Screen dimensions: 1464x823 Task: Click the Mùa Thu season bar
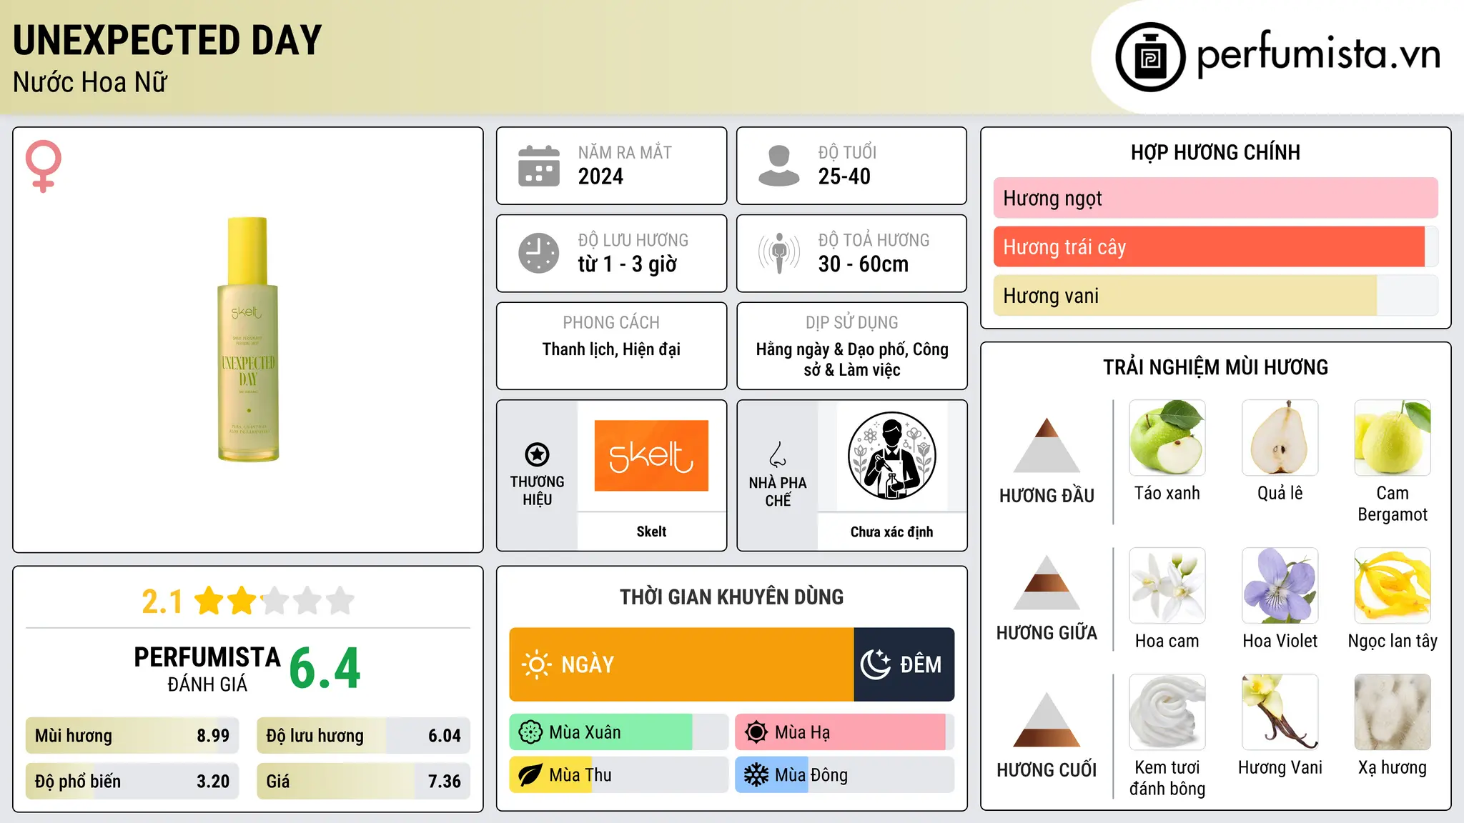coord(619,775)
